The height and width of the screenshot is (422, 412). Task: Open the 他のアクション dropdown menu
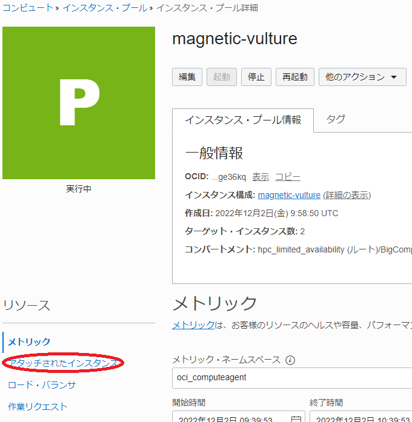[362, 77]
